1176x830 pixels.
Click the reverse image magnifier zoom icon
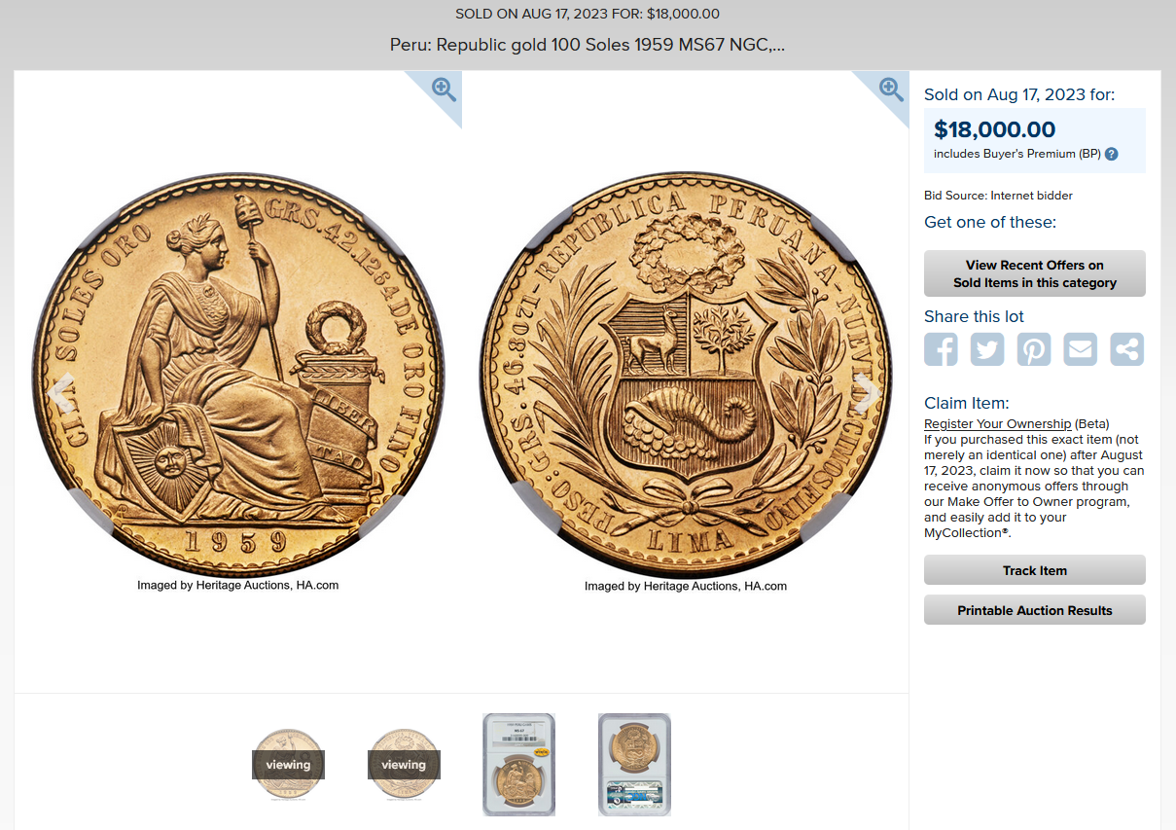(x=891, y=89)
